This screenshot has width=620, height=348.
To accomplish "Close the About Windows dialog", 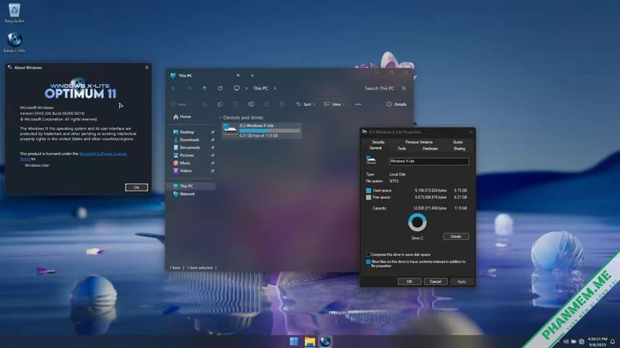I will pos(147,67).
